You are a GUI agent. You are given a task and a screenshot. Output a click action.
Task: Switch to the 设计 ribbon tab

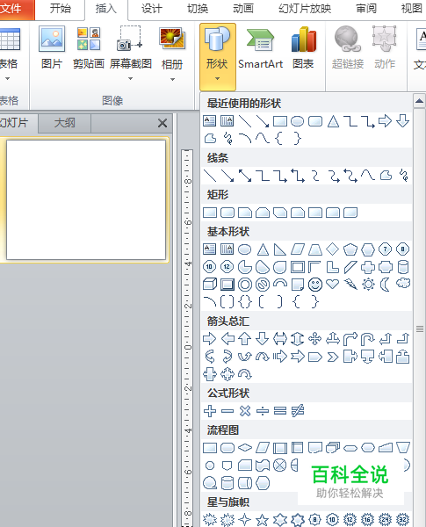tap(152, 9)
